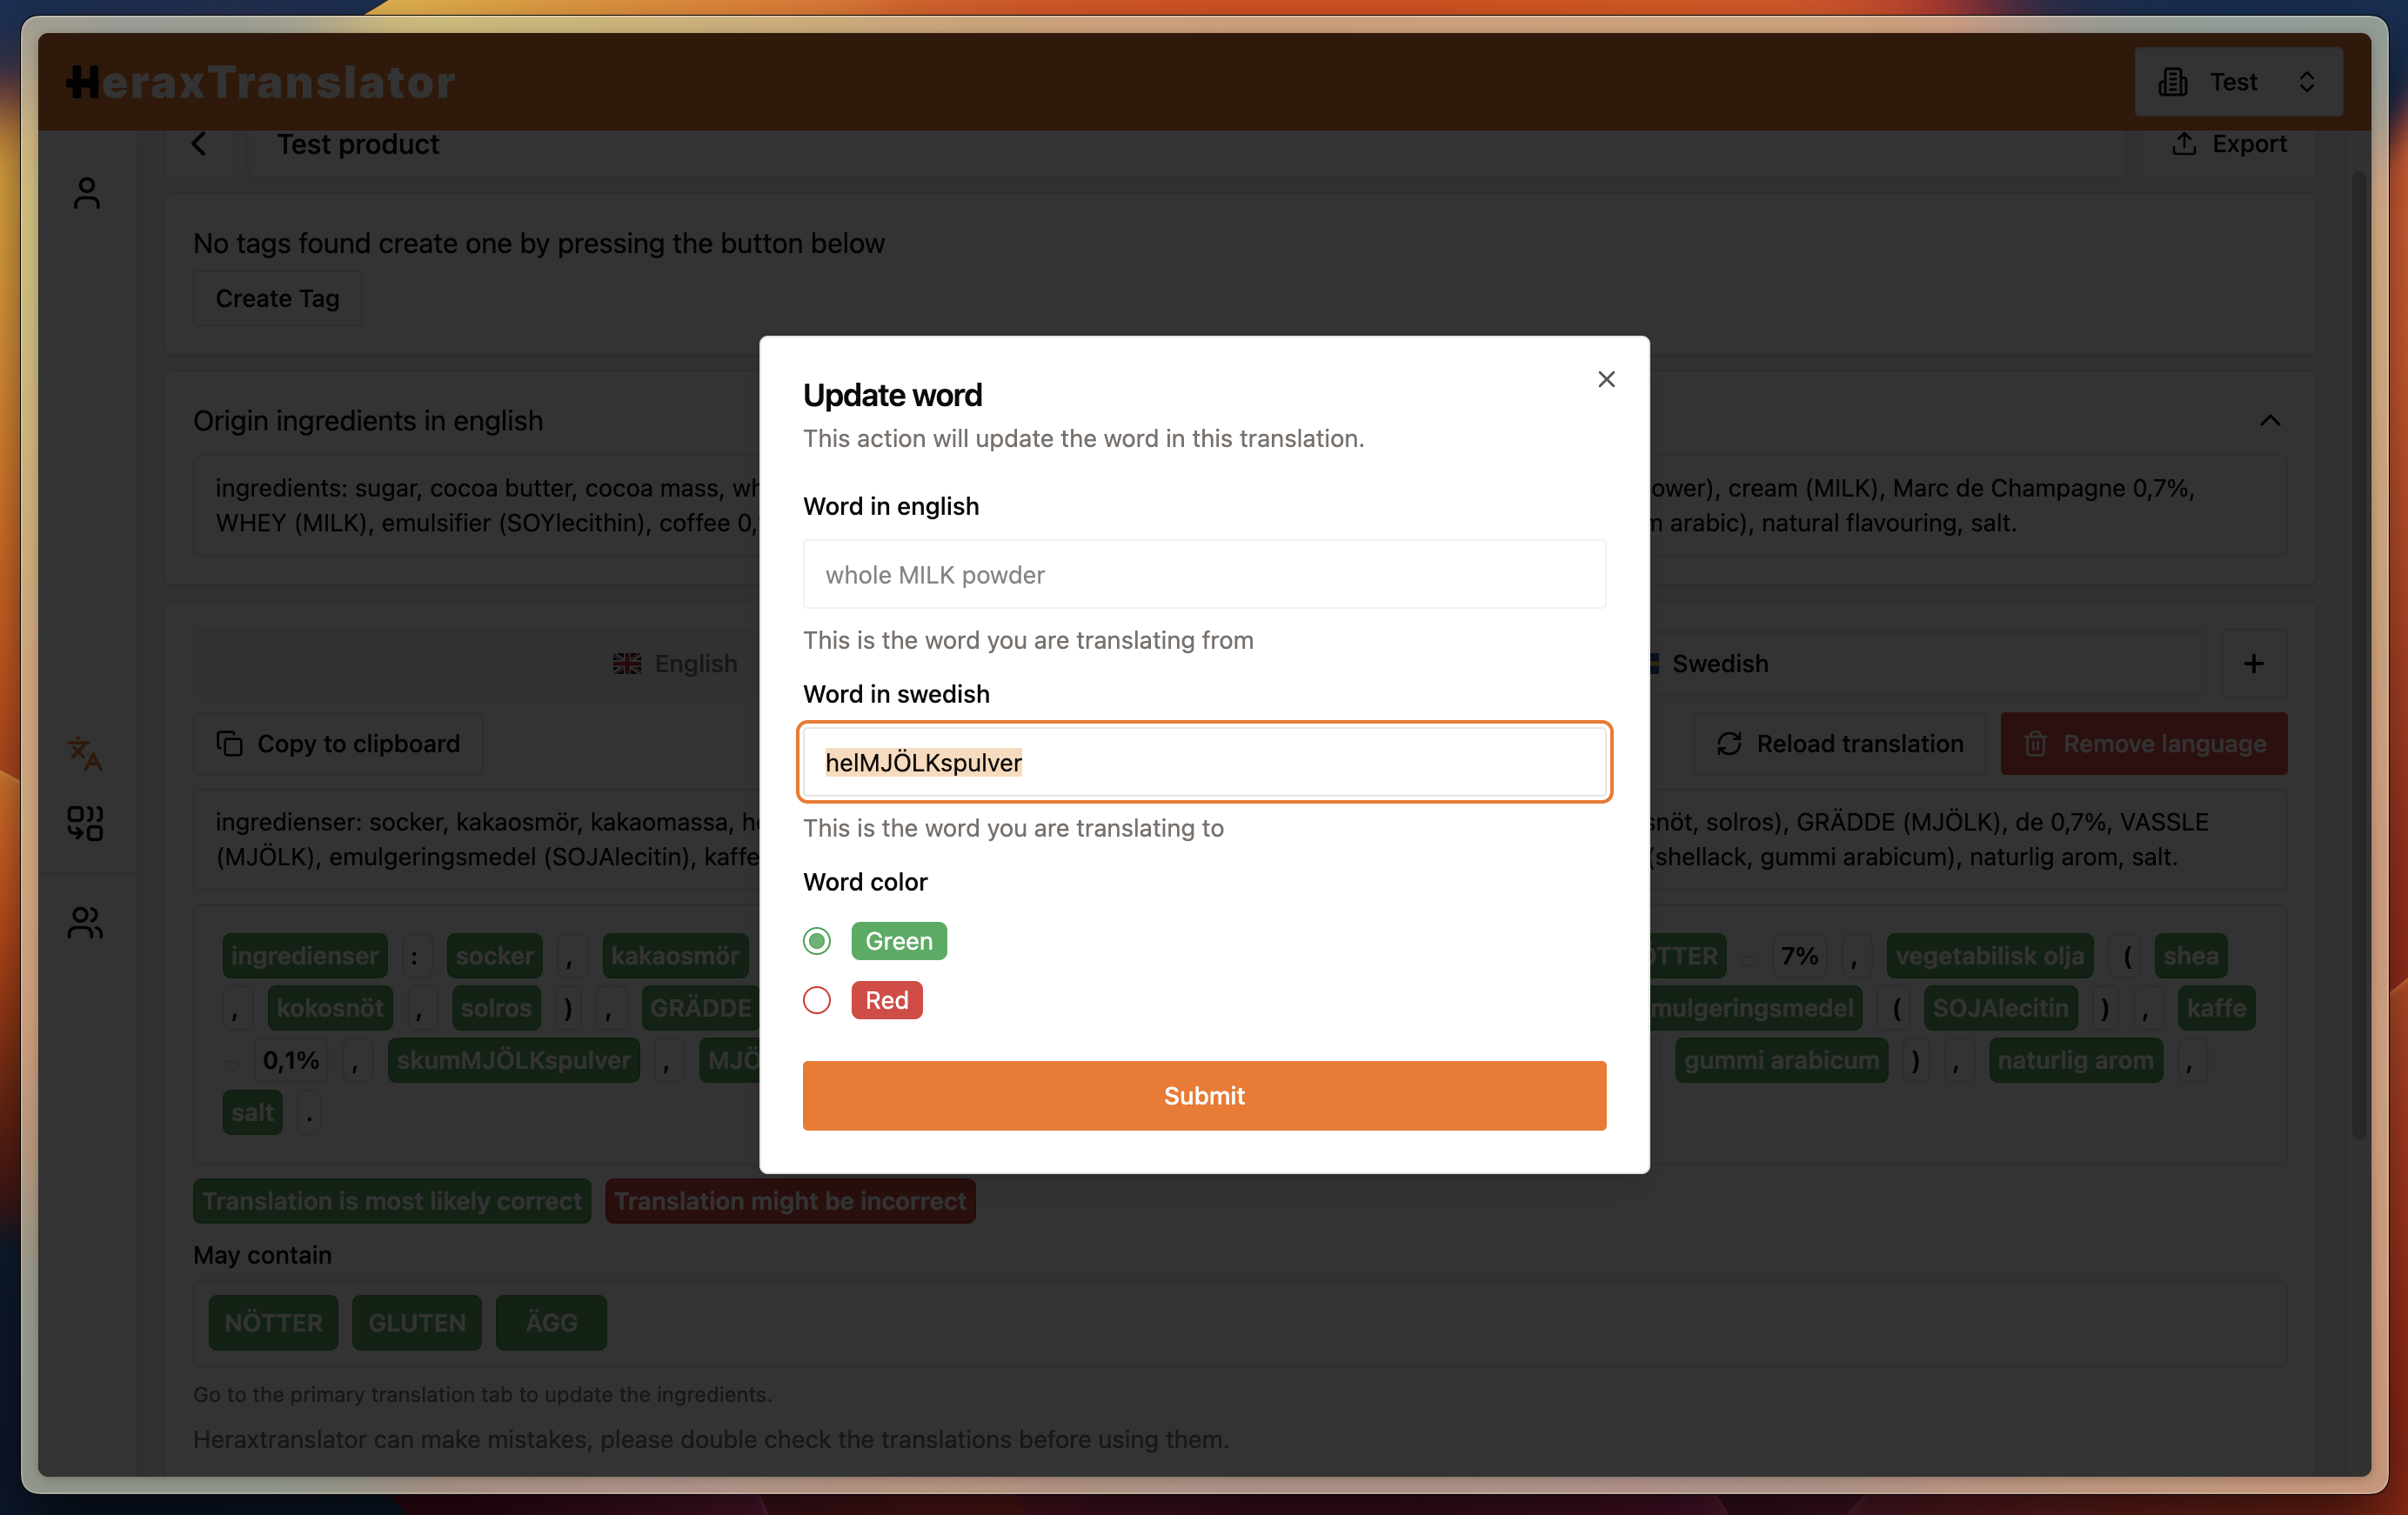Screen dimensions: 2408x1515
Task: Click the QR/grid icon in sidebar
Action: [85, 820]
